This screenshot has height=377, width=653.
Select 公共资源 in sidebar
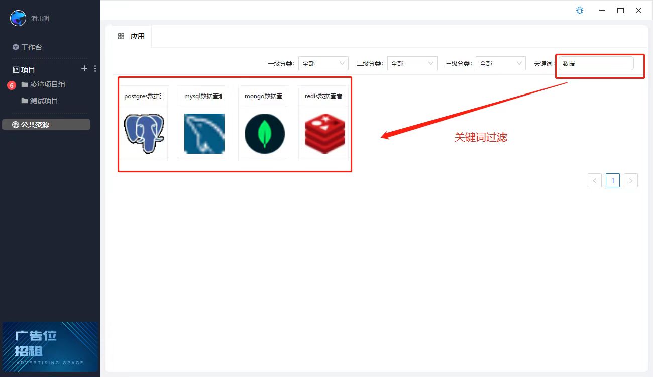point(46,125)
